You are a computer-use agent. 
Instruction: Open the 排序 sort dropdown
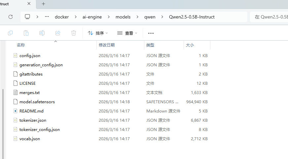click(x=98, y=33)
